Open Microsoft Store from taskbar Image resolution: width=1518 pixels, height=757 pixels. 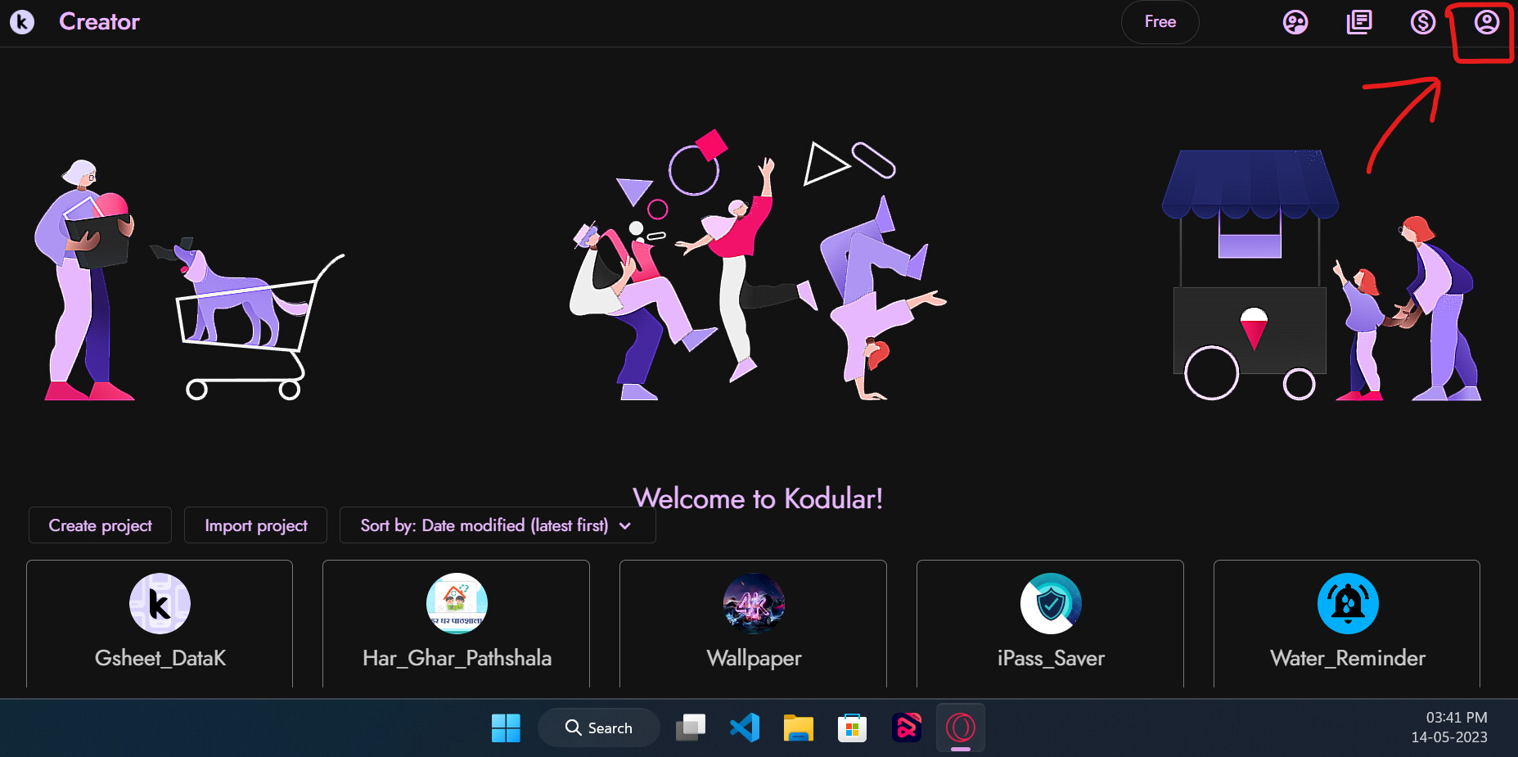[852, 728]
